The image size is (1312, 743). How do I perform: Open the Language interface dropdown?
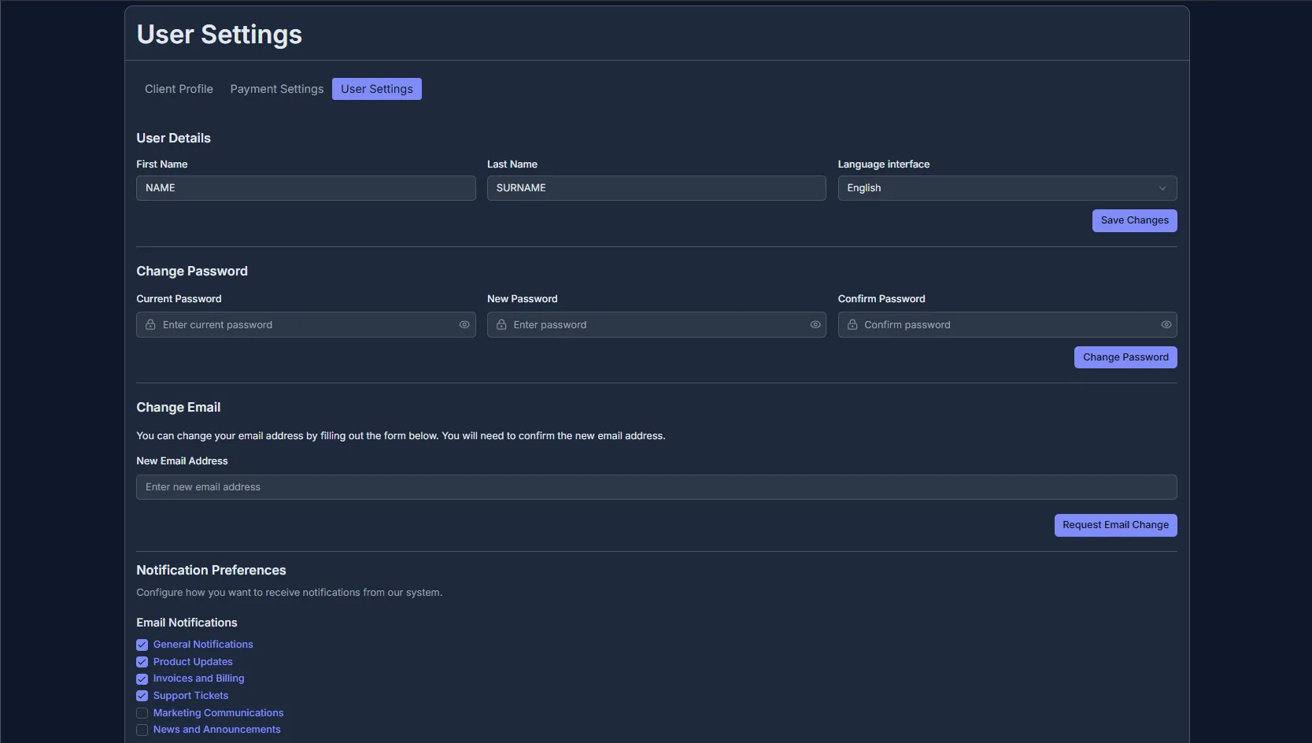click(1007, 188)
